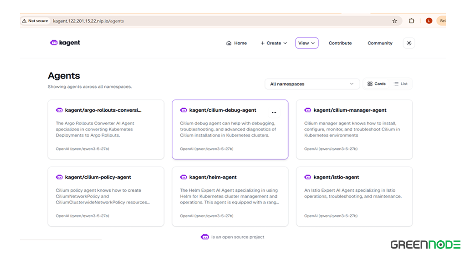Viewport: 470px width, 263px height.
Task: Switch to Cards view
Action: (377, 84)
